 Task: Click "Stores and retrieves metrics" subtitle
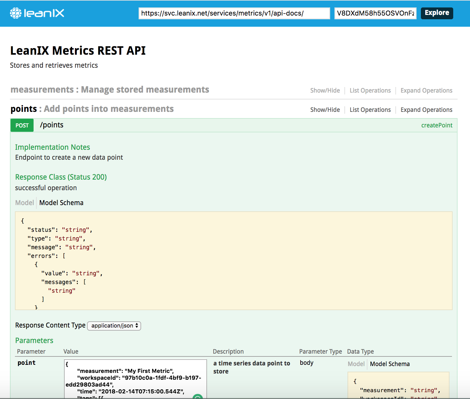click(x=54, y=65)
